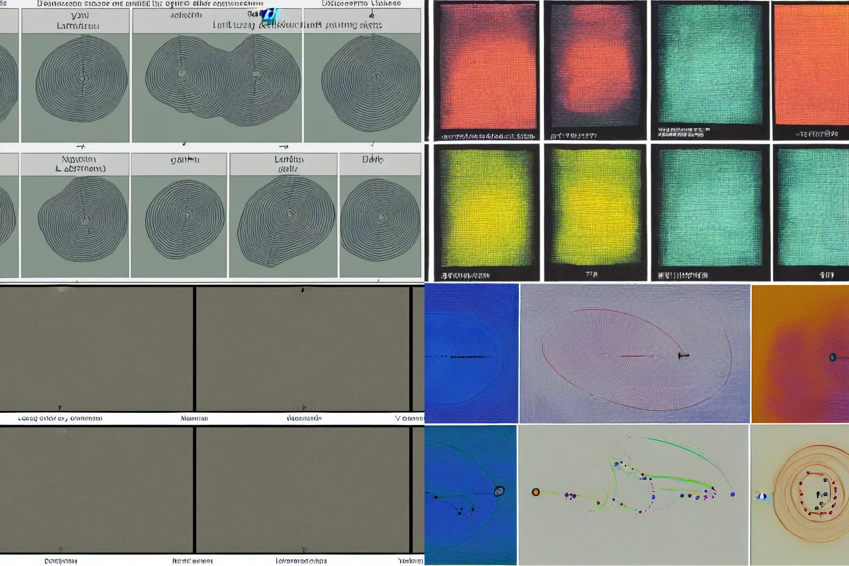Select the blue panel with the green curved path
The height and width of the screenshot is (566, 849).
(470, 495)
